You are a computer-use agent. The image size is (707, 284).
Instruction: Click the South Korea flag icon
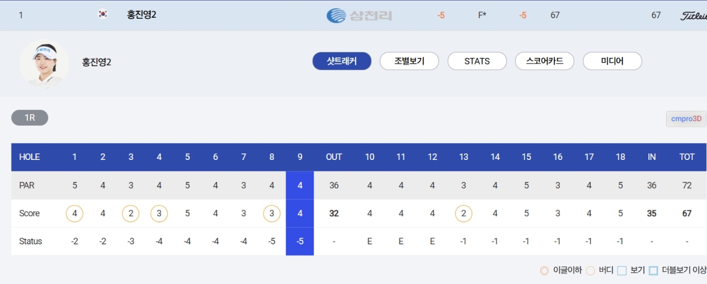click(103, 15)
